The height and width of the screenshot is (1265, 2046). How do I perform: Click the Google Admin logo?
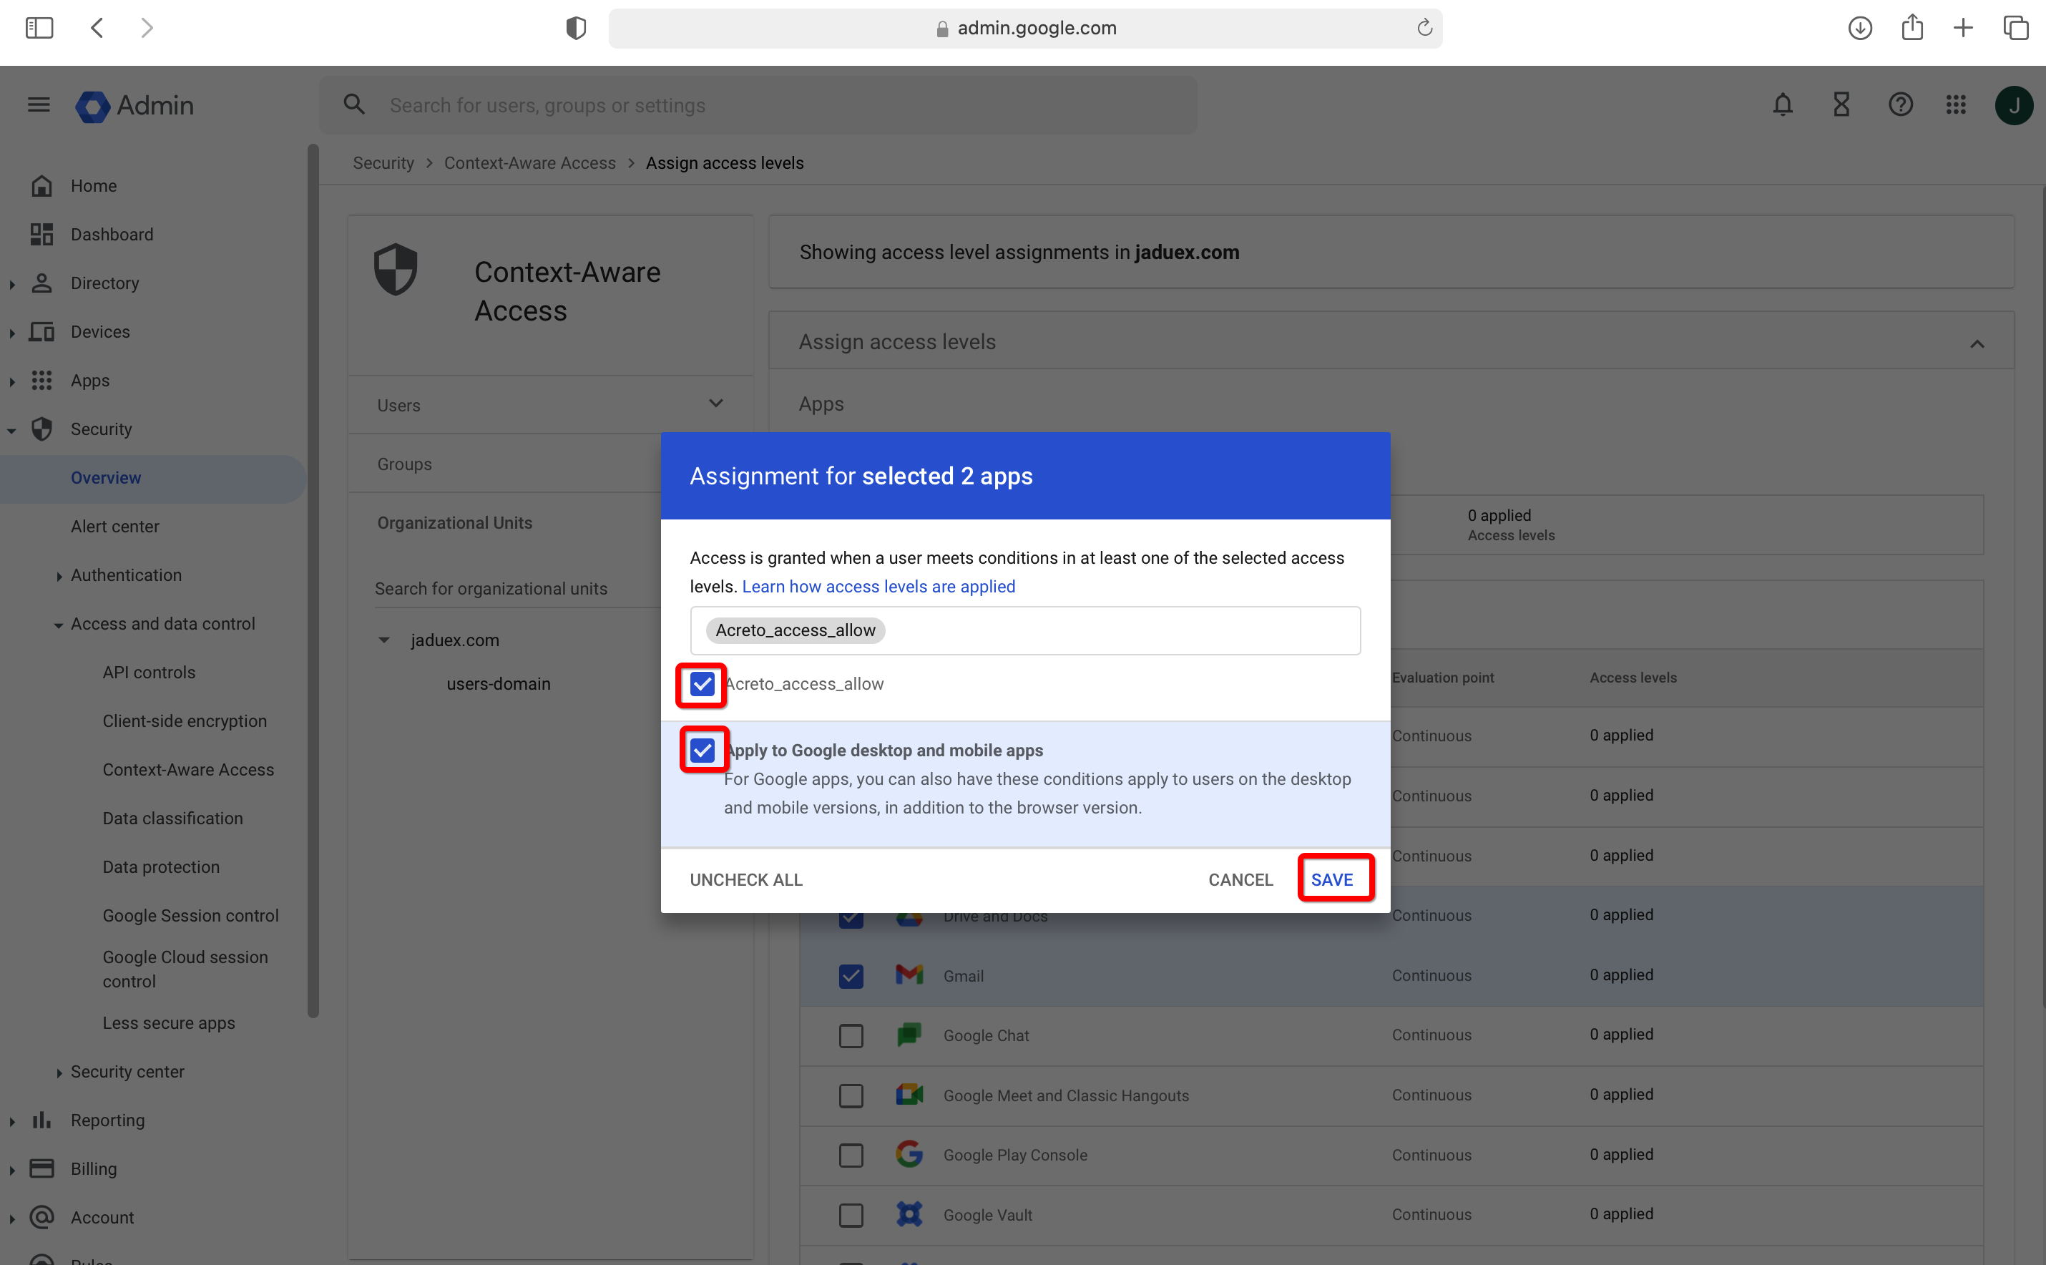click(135, 105)
